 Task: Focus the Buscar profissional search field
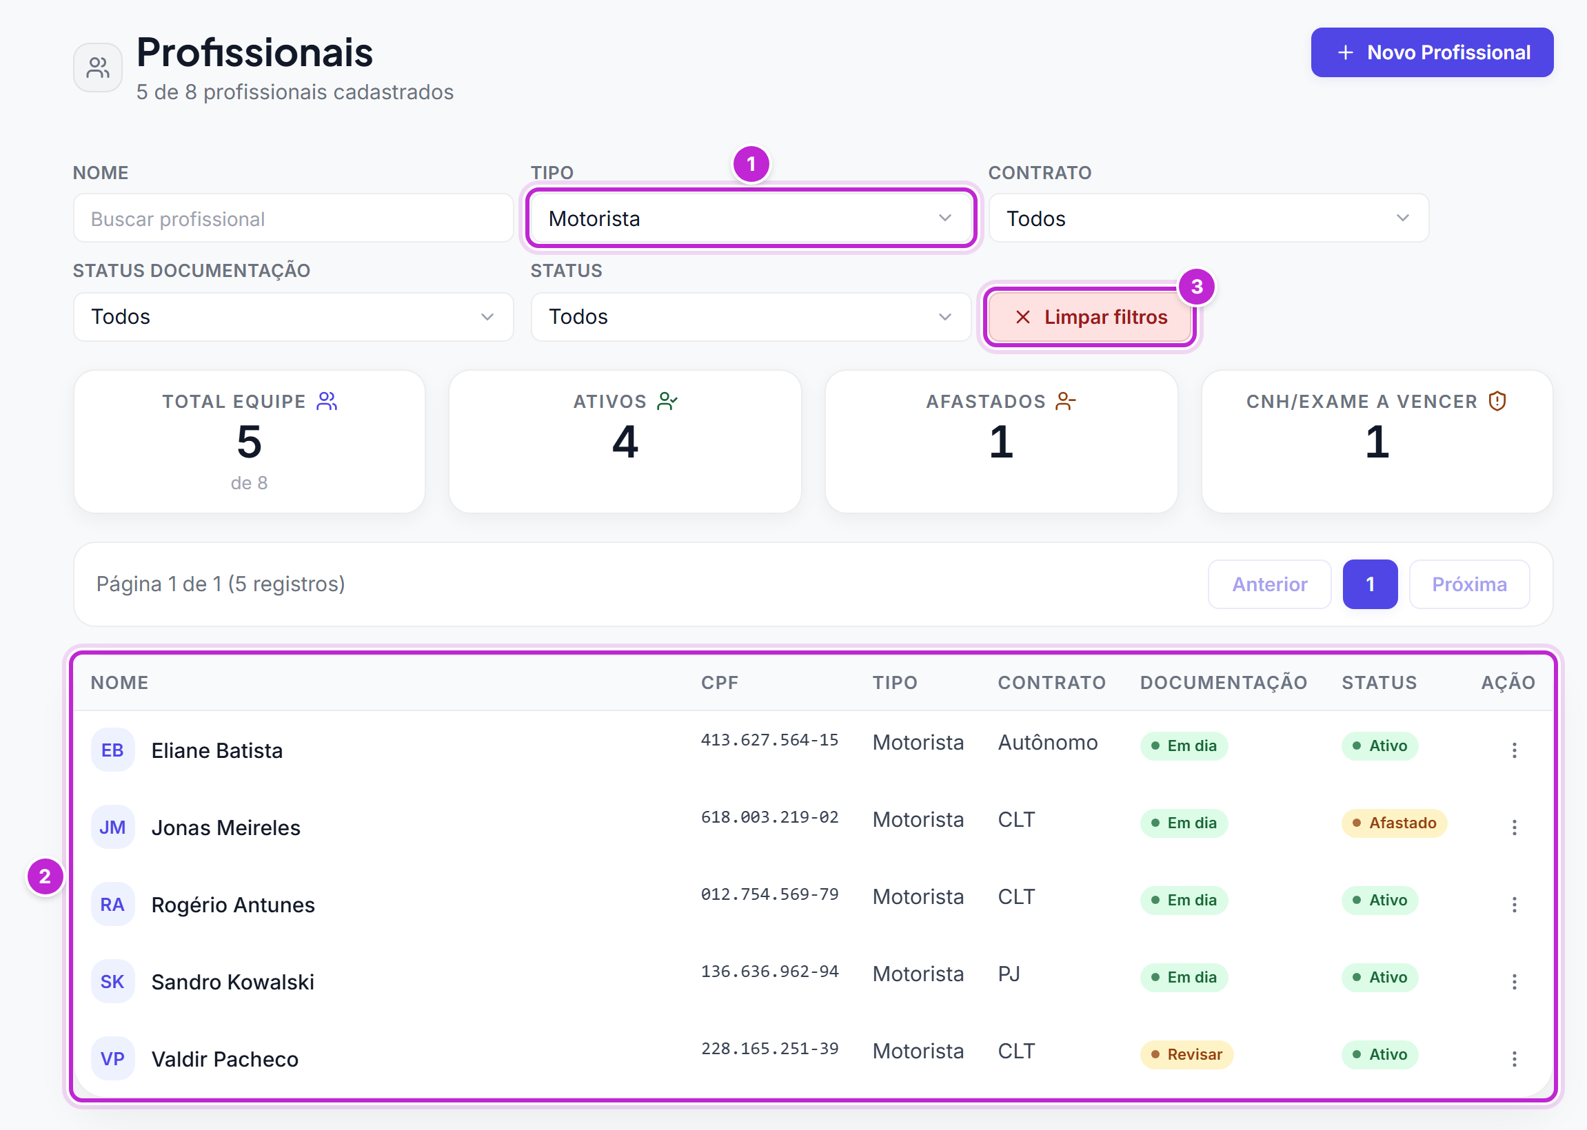(x=293, y=218)
